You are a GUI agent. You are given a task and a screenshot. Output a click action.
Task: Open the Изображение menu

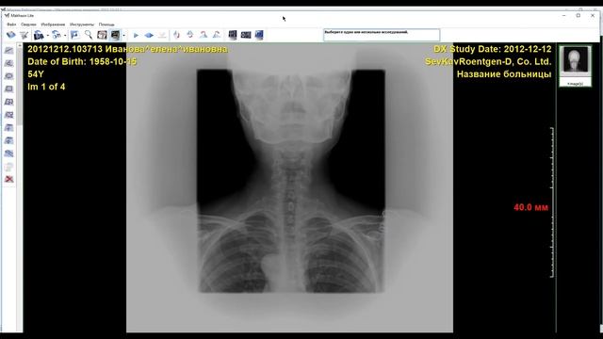pos(53,24)
